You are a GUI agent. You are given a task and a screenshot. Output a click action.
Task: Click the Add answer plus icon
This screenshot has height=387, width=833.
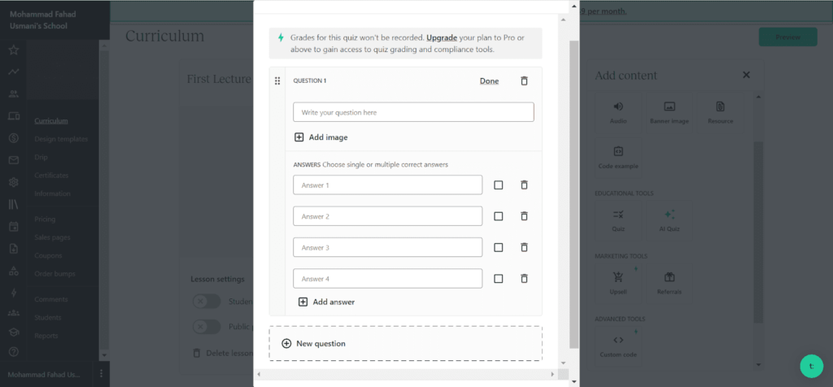[x=303, y=302]
